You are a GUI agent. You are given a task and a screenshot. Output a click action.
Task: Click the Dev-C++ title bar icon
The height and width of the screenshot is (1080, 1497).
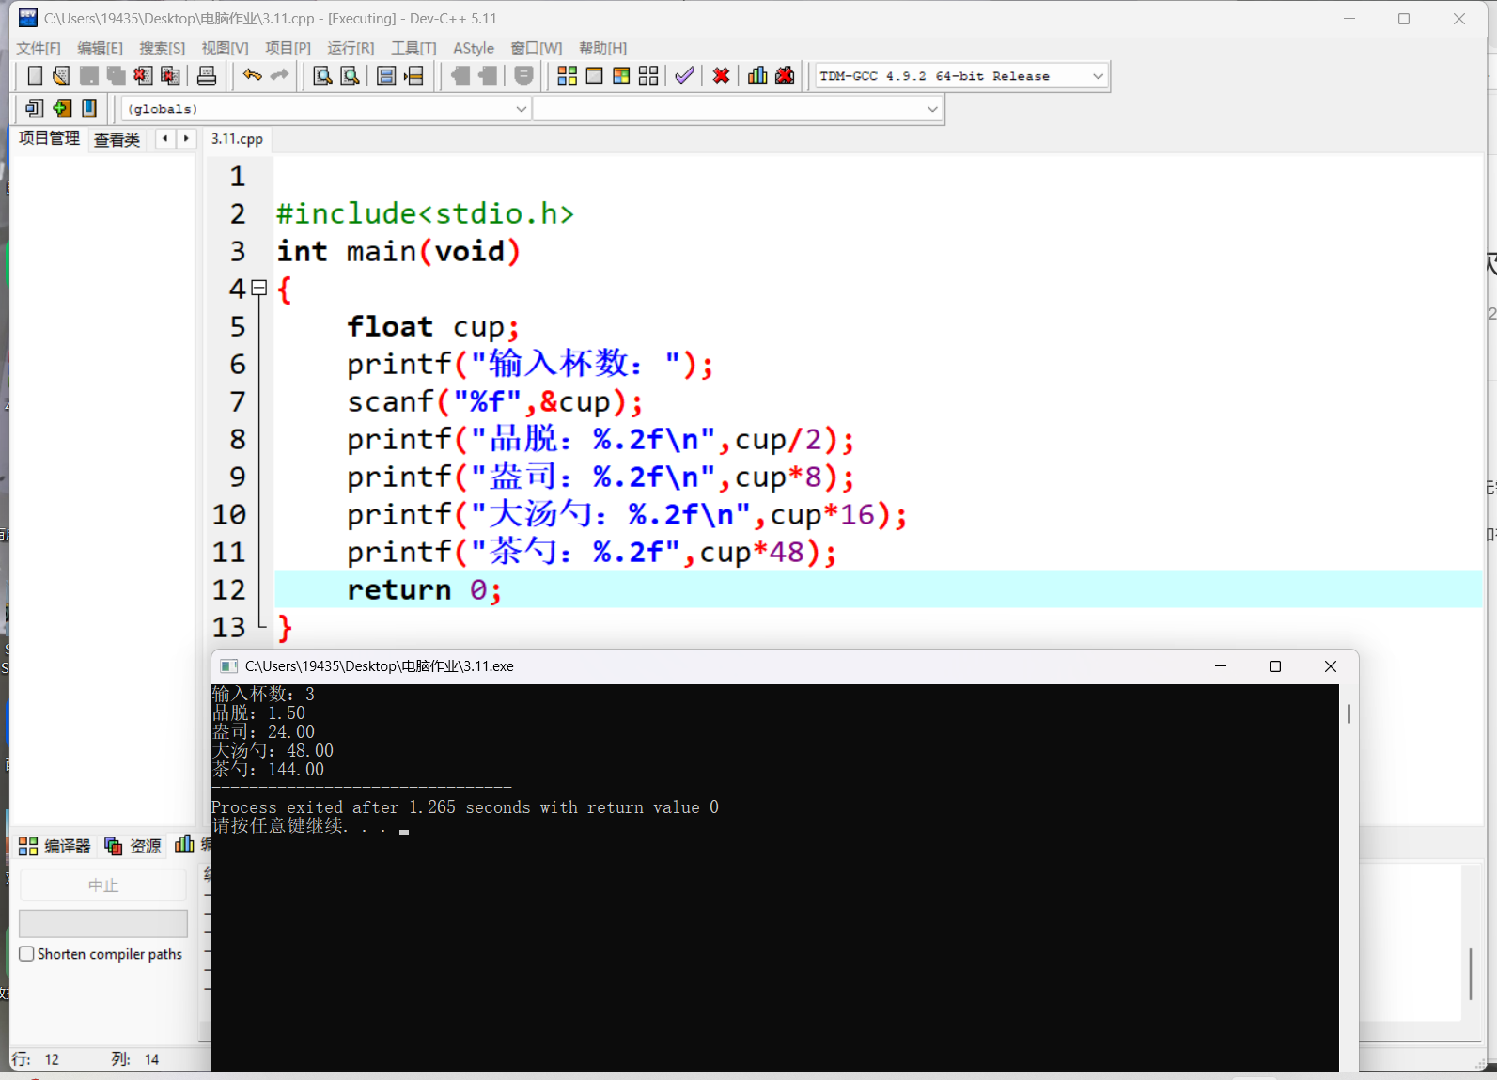click(27, 18)
